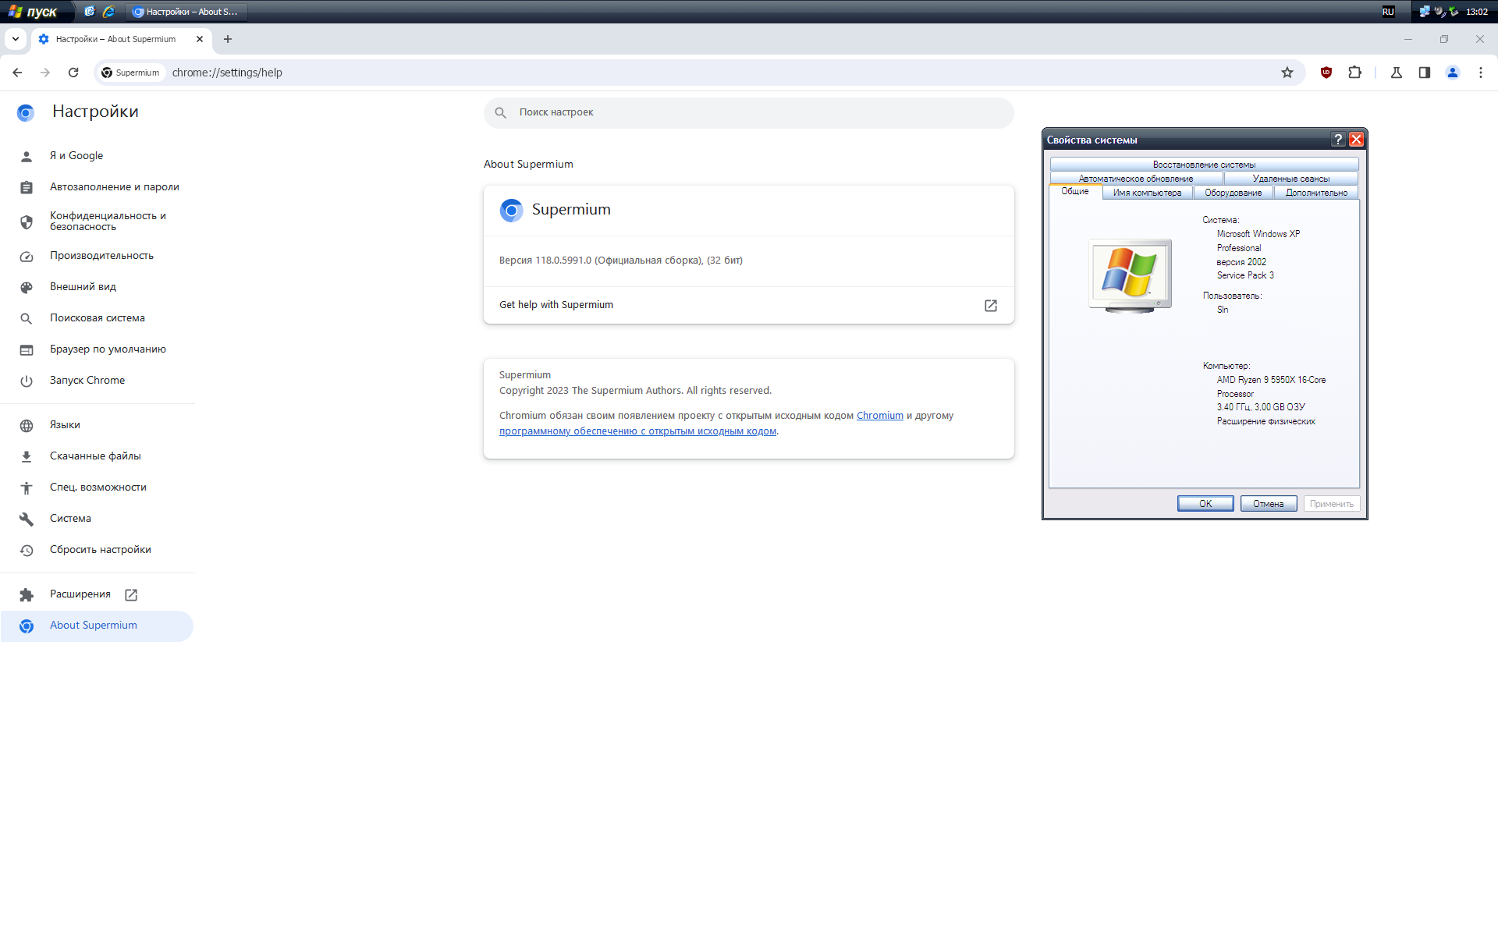This screenshot has width=1498, height=936.
Task: Click the Supermium logo beside Настройки heading
Action: tap(26, 113)
